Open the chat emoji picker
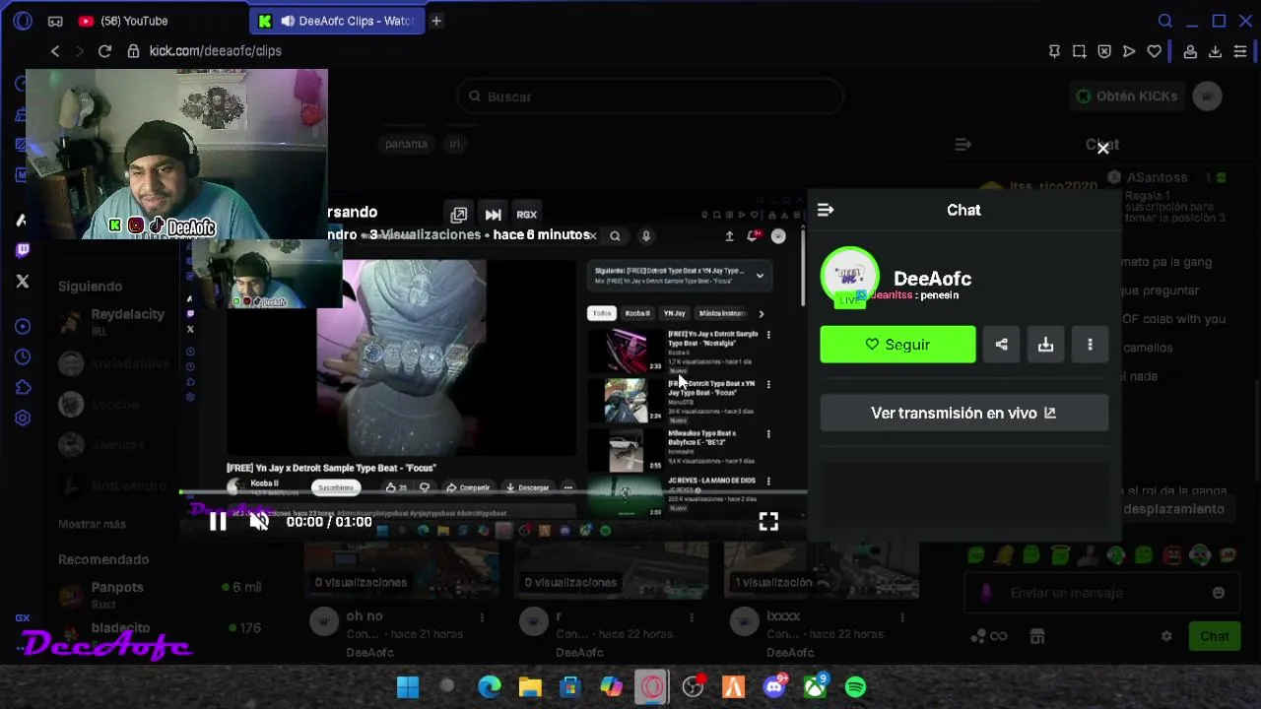The image size is (1261, 709). pos(1219,593)
